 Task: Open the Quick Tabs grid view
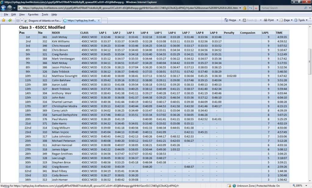tap(18, 20)
